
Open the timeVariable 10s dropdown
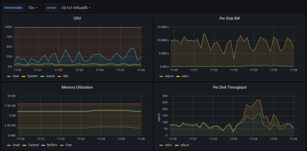(x=33, y=8)
